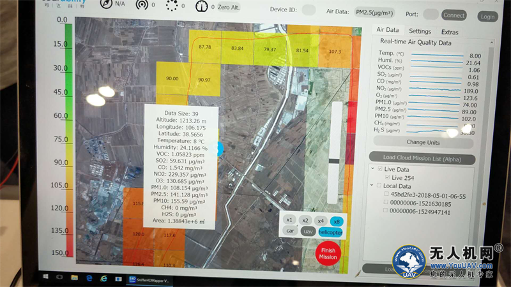511x287 pixels.
Task: Click the vertical map slider handle
Action: coord(333,162)
